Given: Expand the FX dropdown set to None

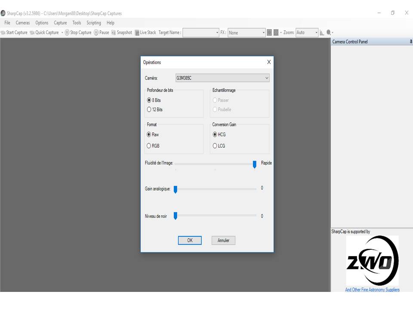Looking at the screenshot, I should coord(247,33).
